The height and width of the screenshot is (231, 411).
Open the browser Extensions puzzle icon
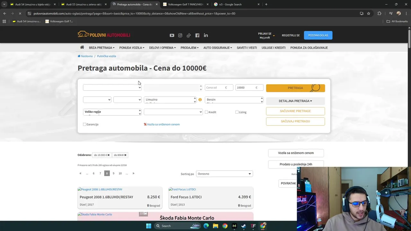coord(379,13)
